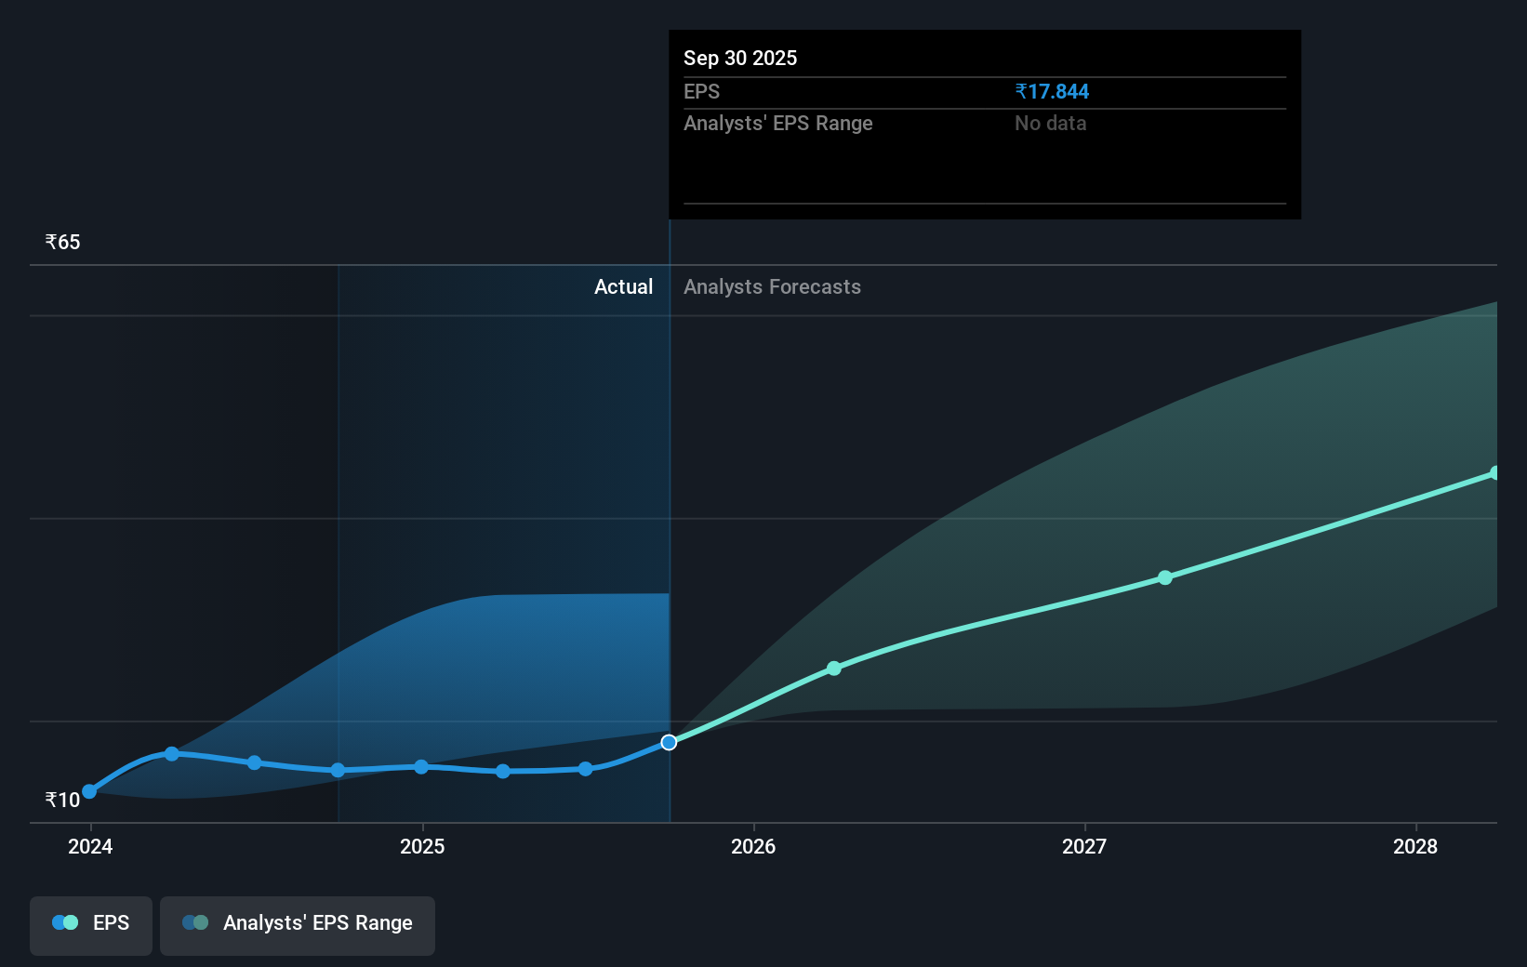Toggle the EPS series visibility
Screen dimensions: 1527x967
[90, 925]
